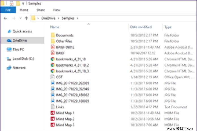The height and width of the screenshot is (131, 197).
Task: Sort by the Type column header
Action: tap(168, 27)
